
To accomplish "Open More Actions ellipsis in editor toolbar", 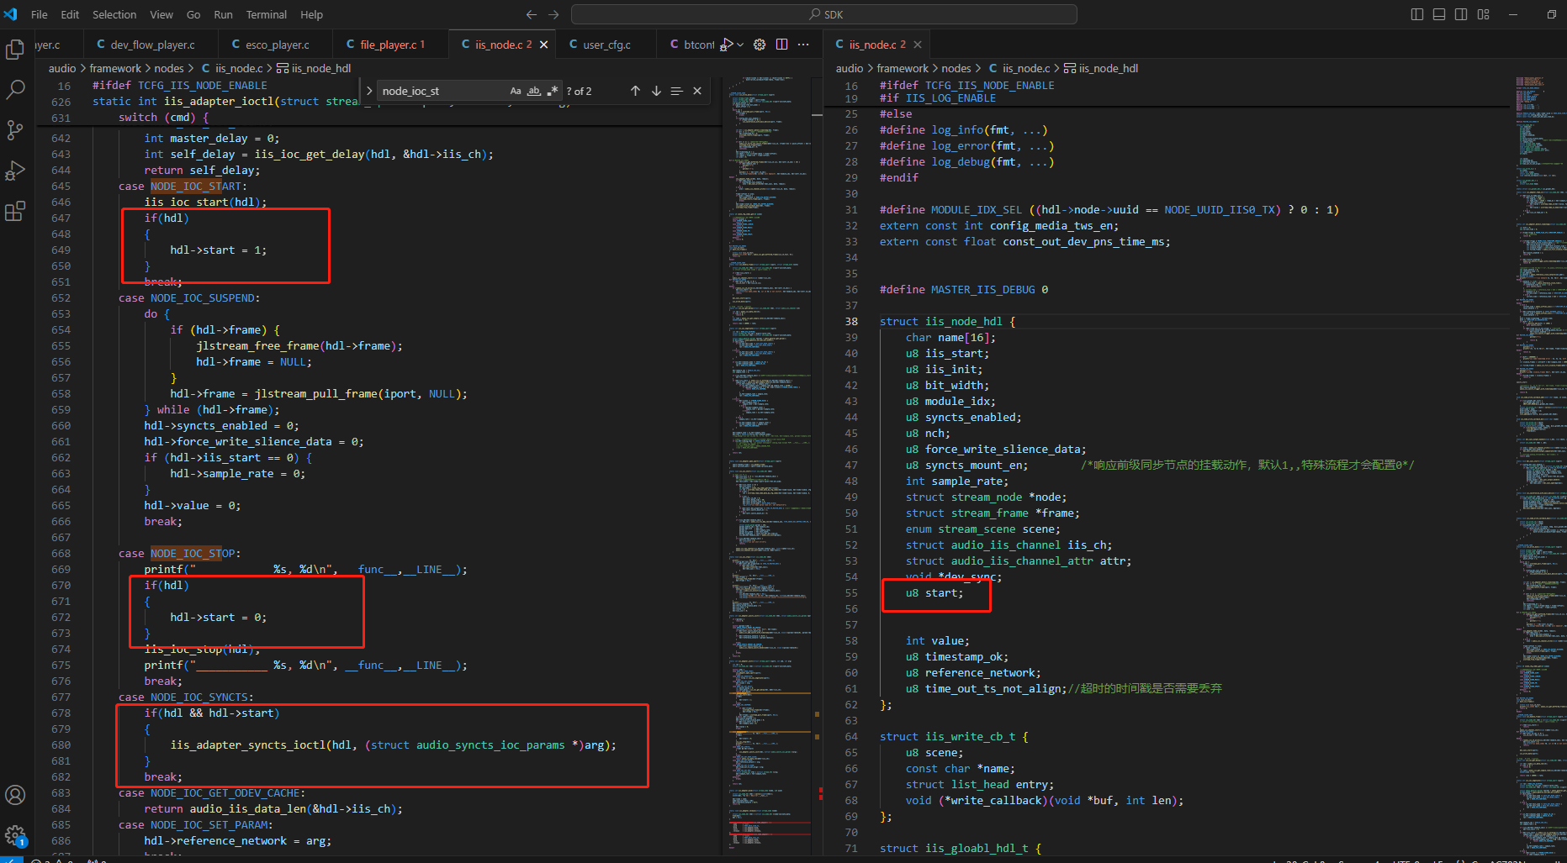I will (x=803, y=45).
